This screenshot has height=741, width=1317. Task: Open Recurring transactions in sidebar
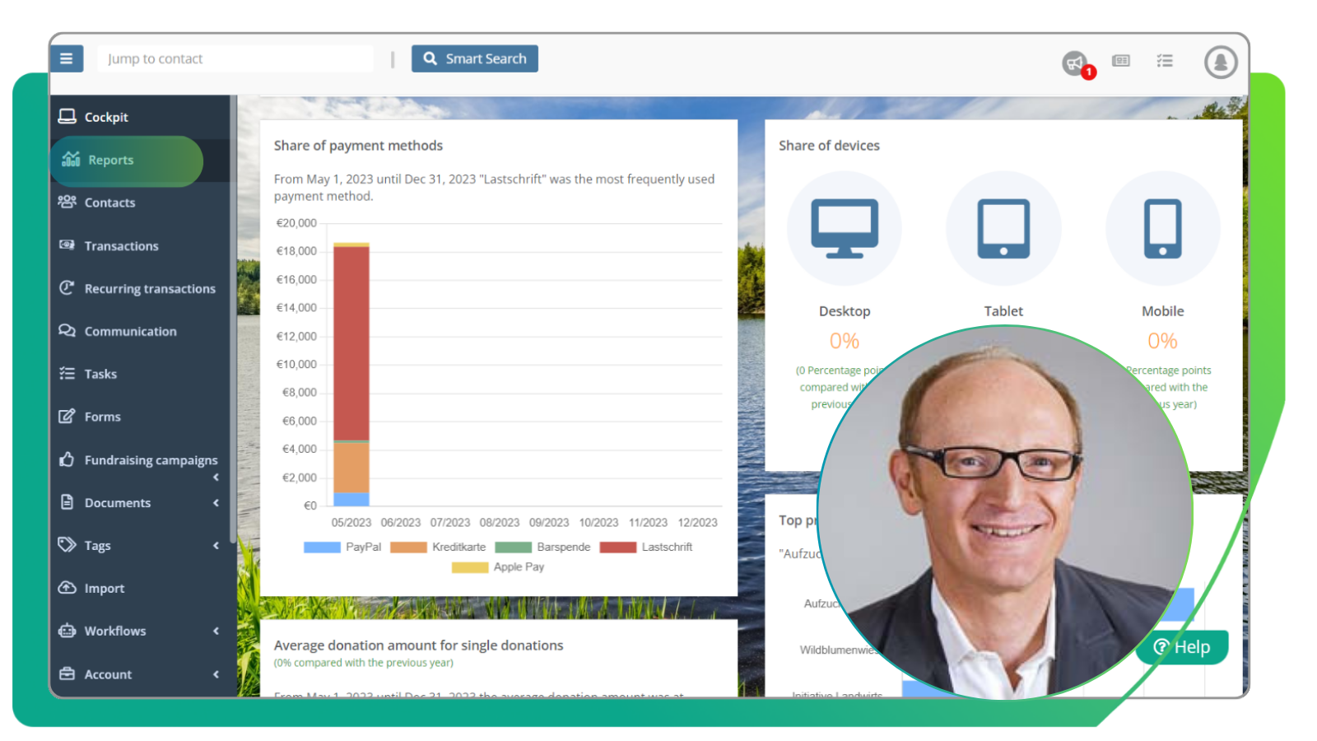pos(150,288)
